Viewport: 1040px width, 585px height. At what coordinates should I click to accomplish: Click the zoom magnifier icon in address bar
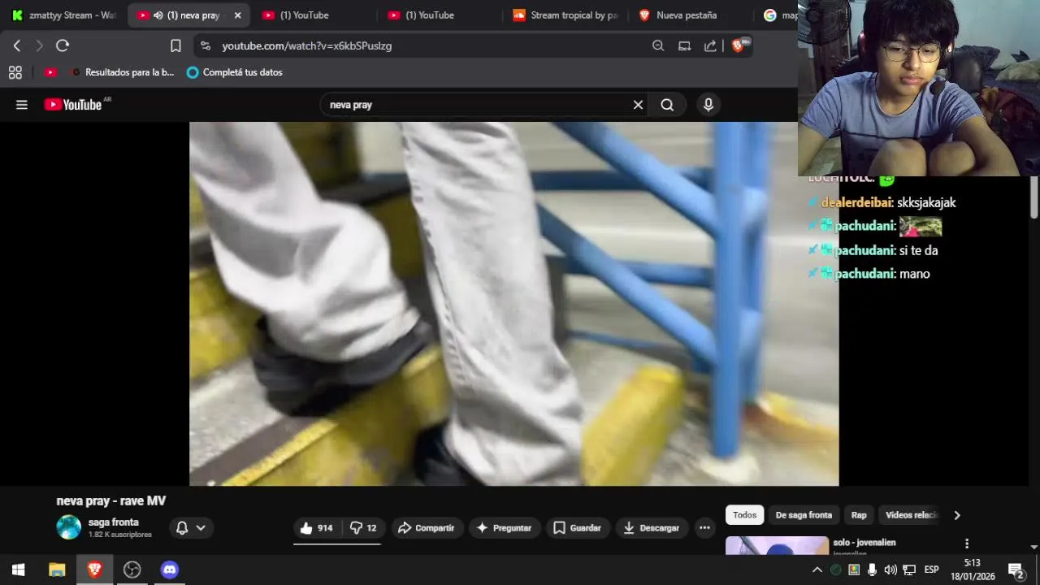point(658,45)
